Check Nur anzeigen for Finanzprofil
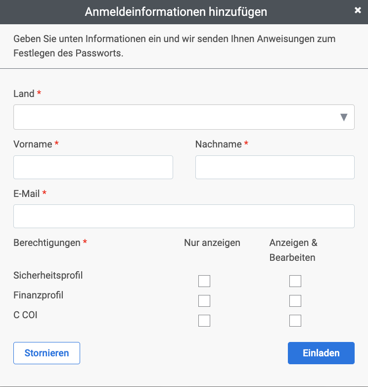Image resolution: width=368 pixels, height=387 pixels. [x=204, y=301]
